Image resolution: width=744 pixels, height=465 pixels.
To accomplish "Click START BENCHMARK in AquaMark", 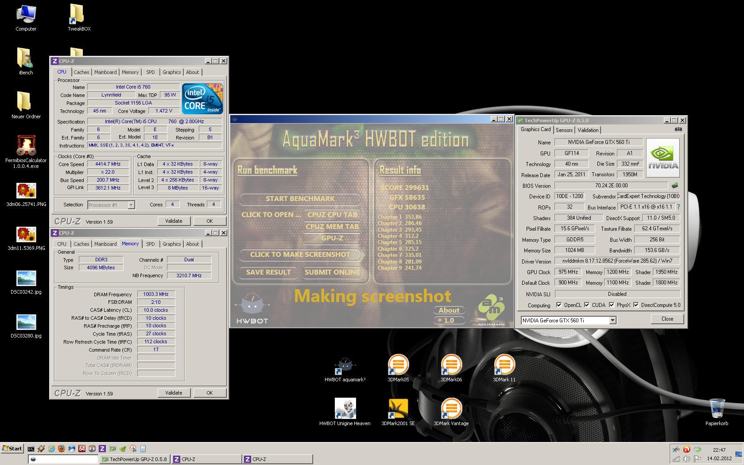I will coord(300,199).
